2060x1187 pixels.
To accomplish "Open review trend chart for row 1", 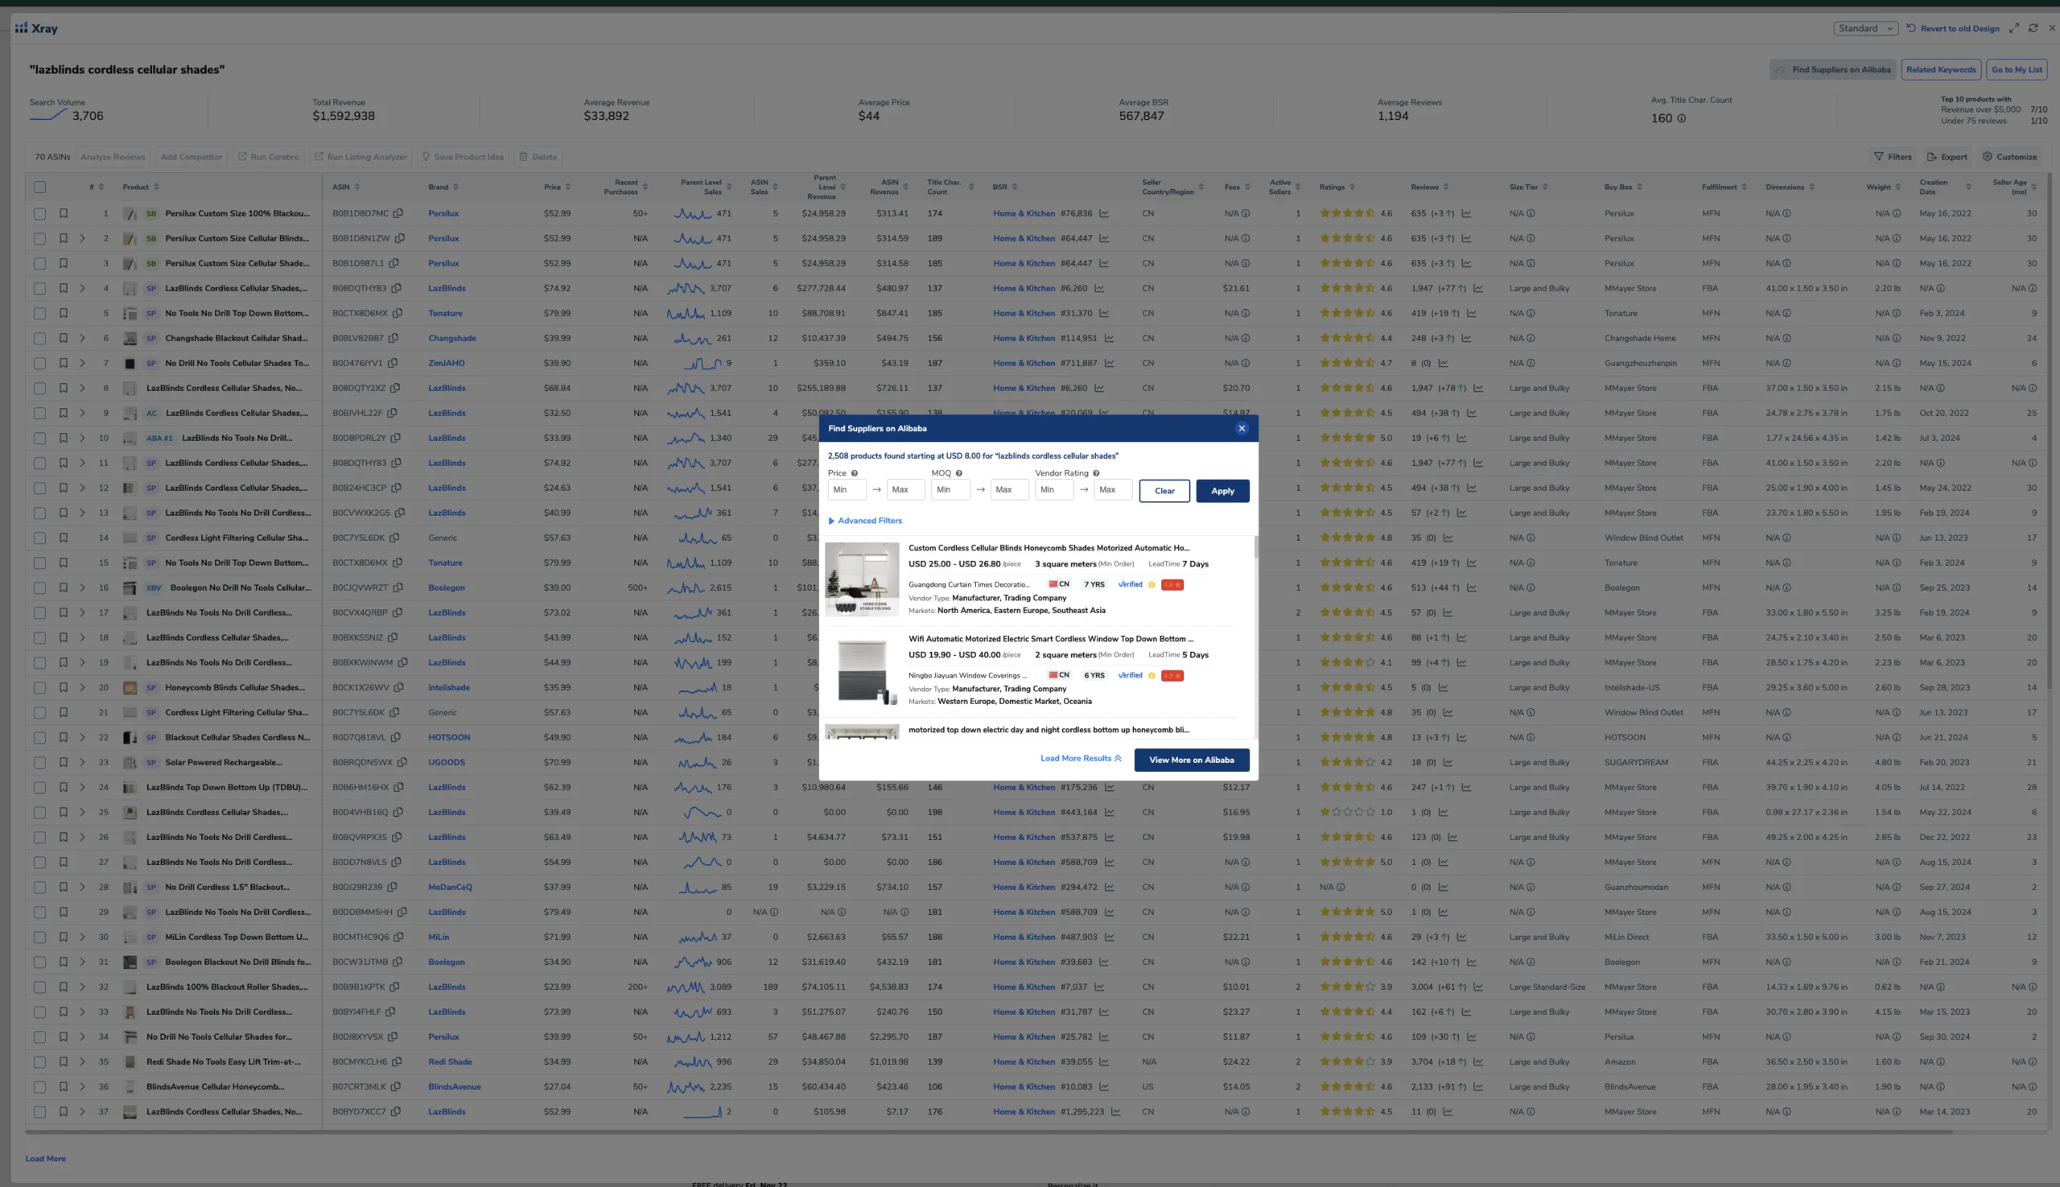I will (x=1465, y=213).
